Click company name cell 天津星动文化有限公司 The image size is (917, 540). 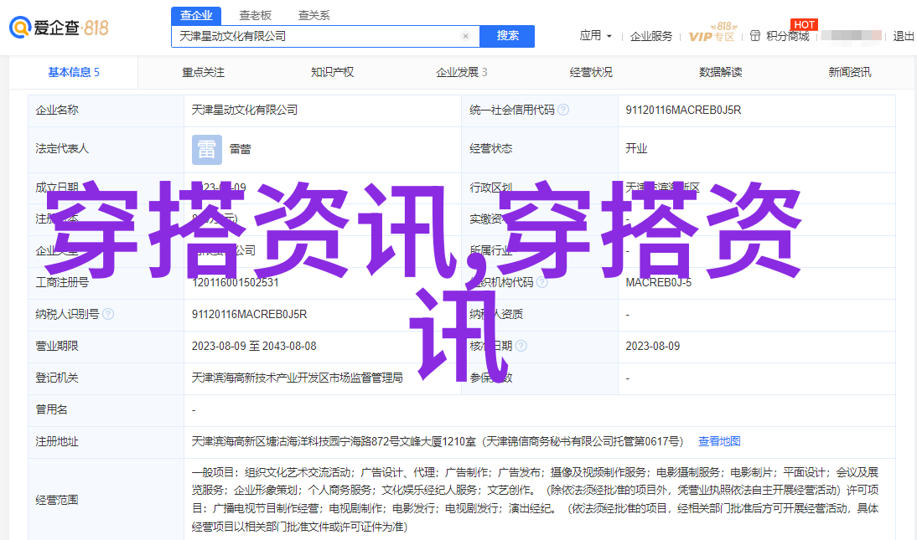tap(245, 110)
